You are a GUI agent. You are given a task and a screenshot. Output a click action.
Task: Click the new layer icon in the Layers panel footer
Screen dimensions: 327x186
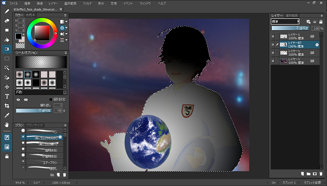pyautogui.click(x=302, y=174)
